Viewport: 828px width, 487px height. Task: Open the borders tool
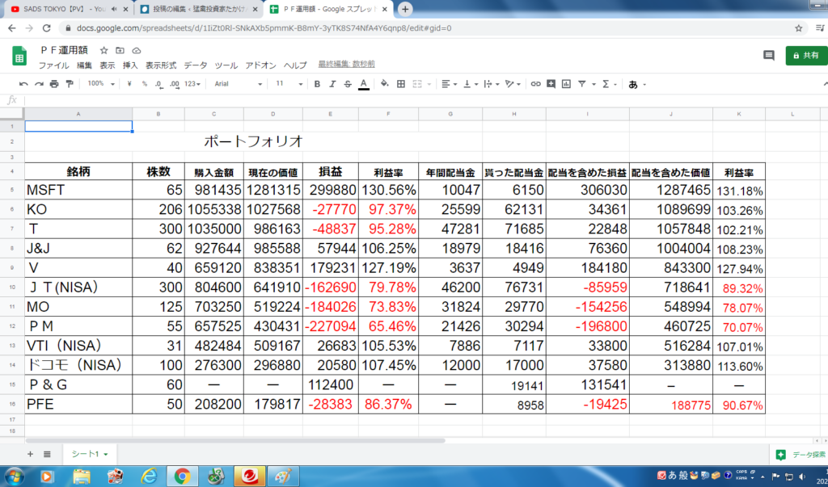click(401, 84)
